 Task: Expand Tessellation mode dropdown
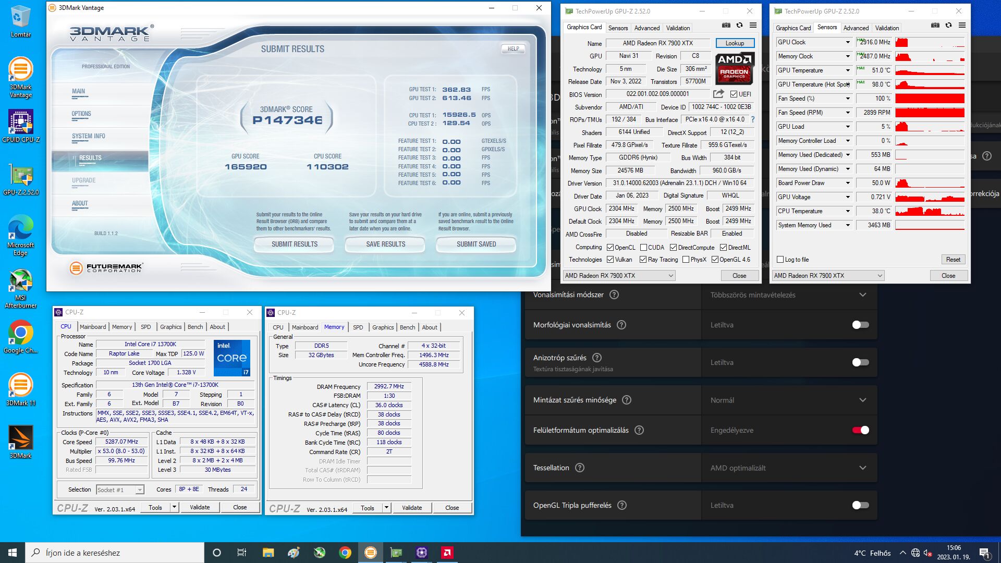click(862, 468)
